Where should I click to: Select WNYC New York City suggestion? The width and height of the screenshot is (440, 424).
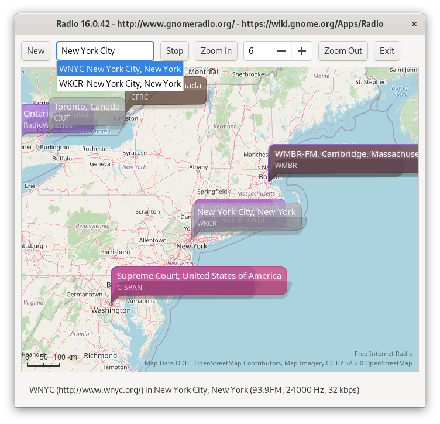coord(120,69)
